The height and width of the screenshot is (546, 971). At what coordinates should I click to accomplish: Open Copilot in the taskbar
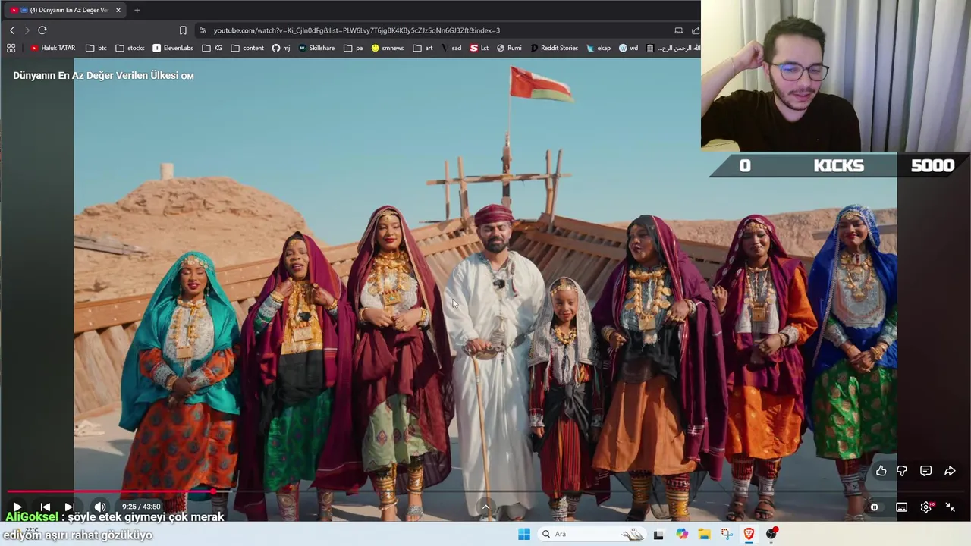point(682,534)
